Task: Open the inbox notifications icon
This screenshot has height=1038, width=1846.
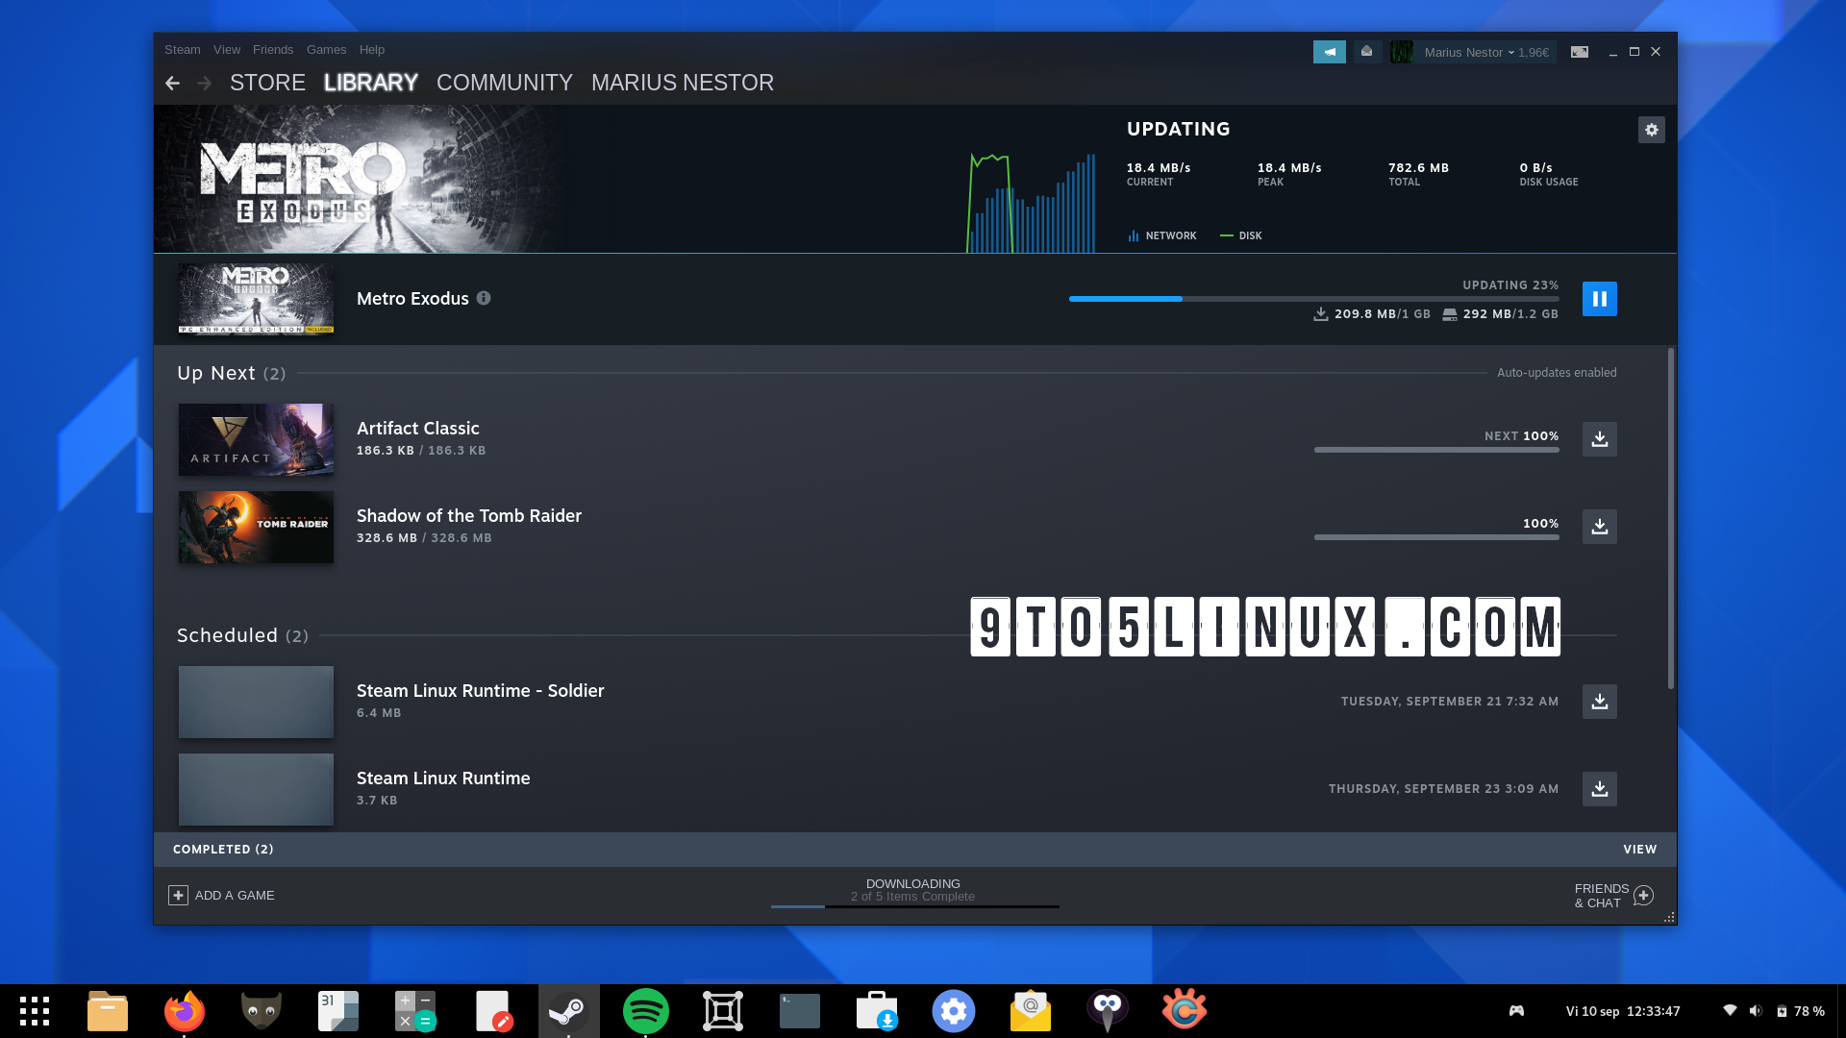Action: (x=1366, y=52)
